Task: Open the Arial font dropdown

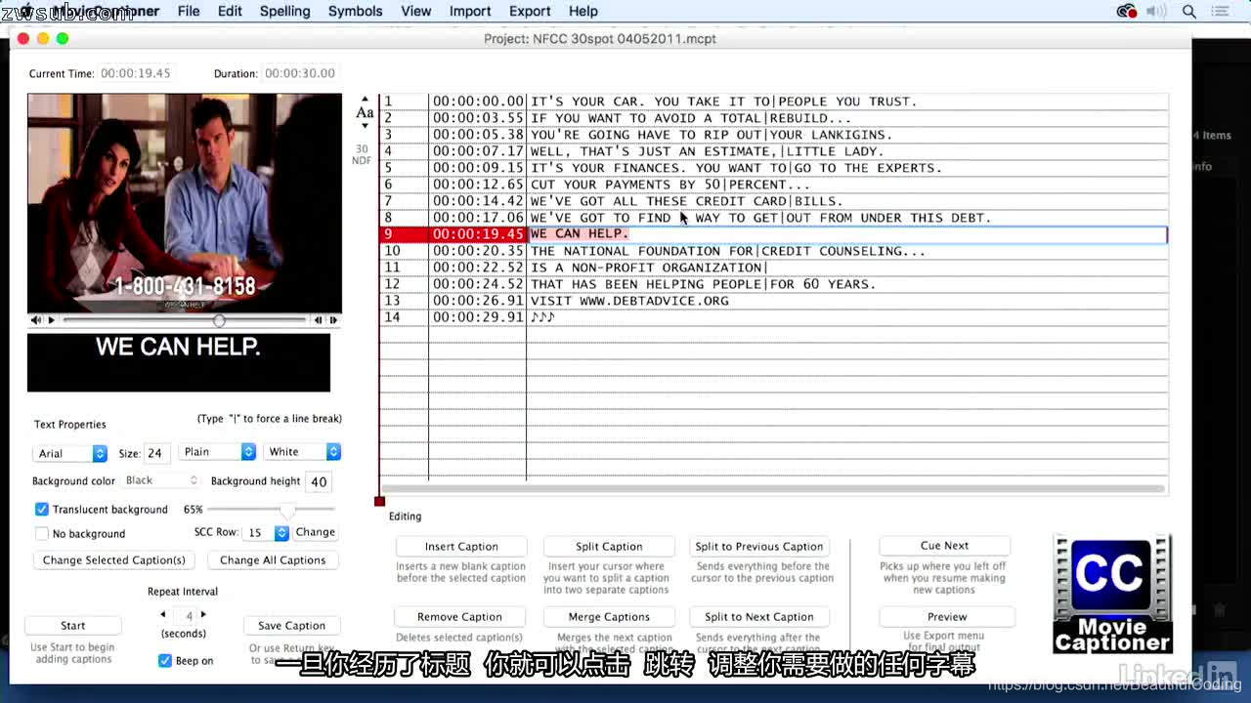Action: [x=70, y=453]
